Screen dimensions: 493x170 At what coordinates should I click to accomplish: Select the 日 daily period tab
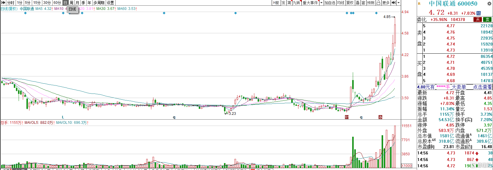click(x=65, y=3)
